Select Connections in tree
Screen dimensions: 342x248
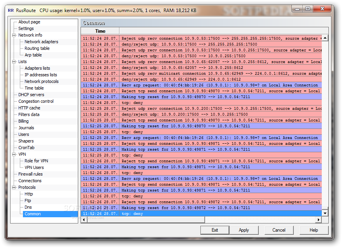pos(30,181)
